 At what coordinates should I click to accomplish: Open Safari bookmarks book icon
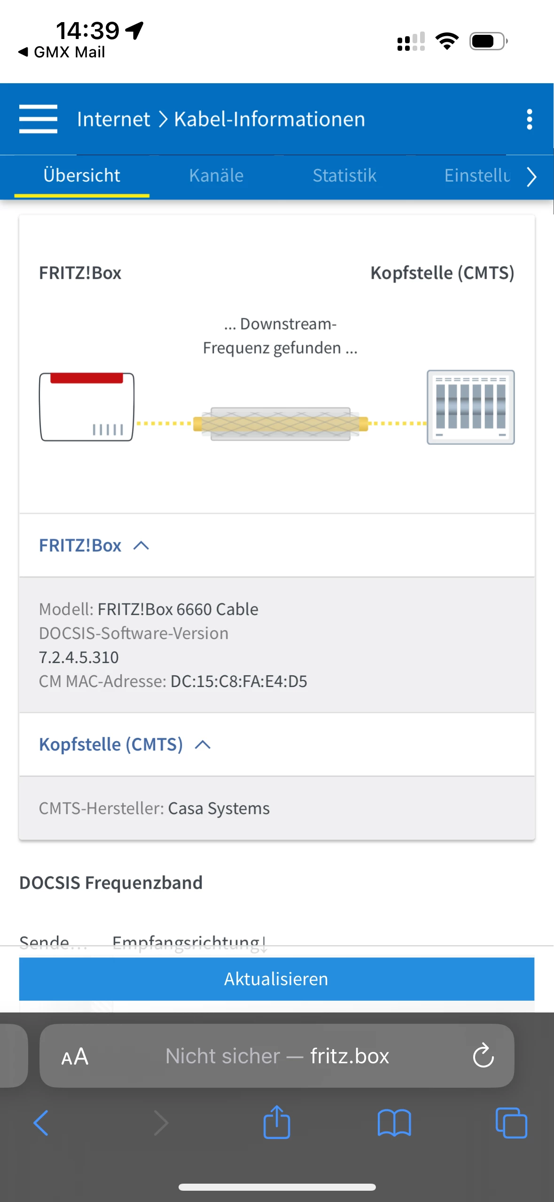click(x=394, y=1123)
